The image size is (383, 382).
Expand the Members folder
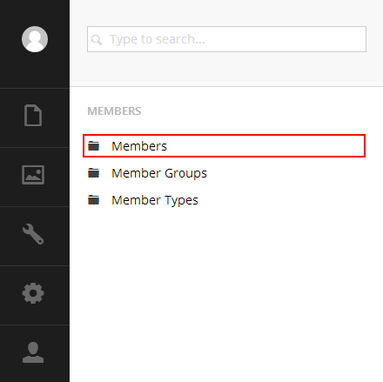(93, 146)
